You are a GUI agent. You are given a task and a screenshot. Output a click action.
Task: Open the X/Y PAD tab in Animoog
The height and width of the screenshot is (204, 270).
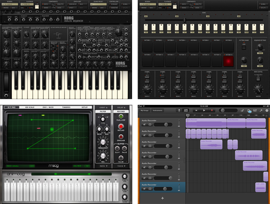[x=11, y=107]
